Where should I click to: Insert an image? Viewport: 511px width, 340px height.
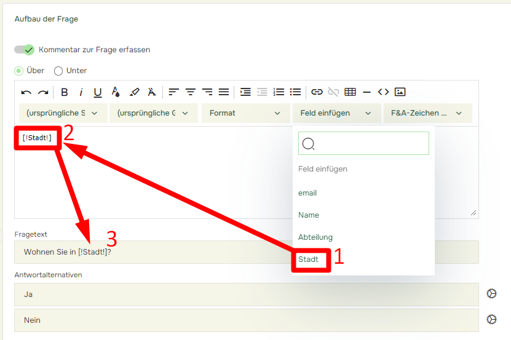400,92
